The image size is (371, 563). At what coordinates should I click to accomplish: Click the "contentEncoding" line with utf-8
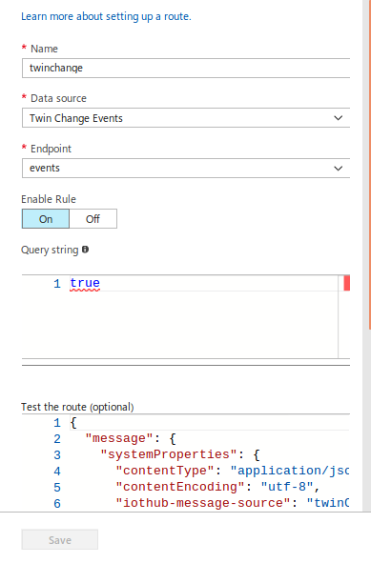tap(217, 487)
